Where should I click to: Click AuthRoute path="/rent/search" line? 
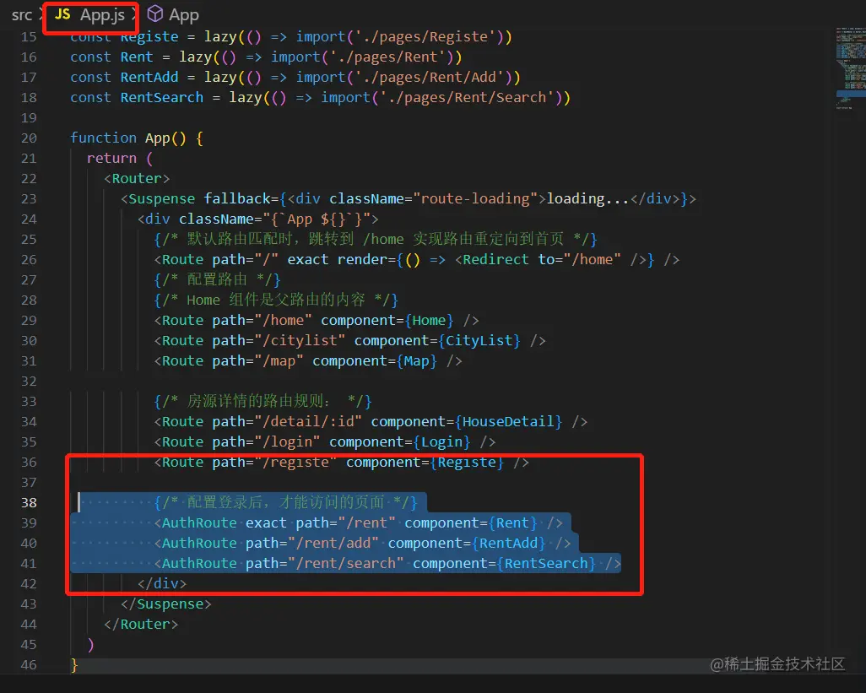387,564
